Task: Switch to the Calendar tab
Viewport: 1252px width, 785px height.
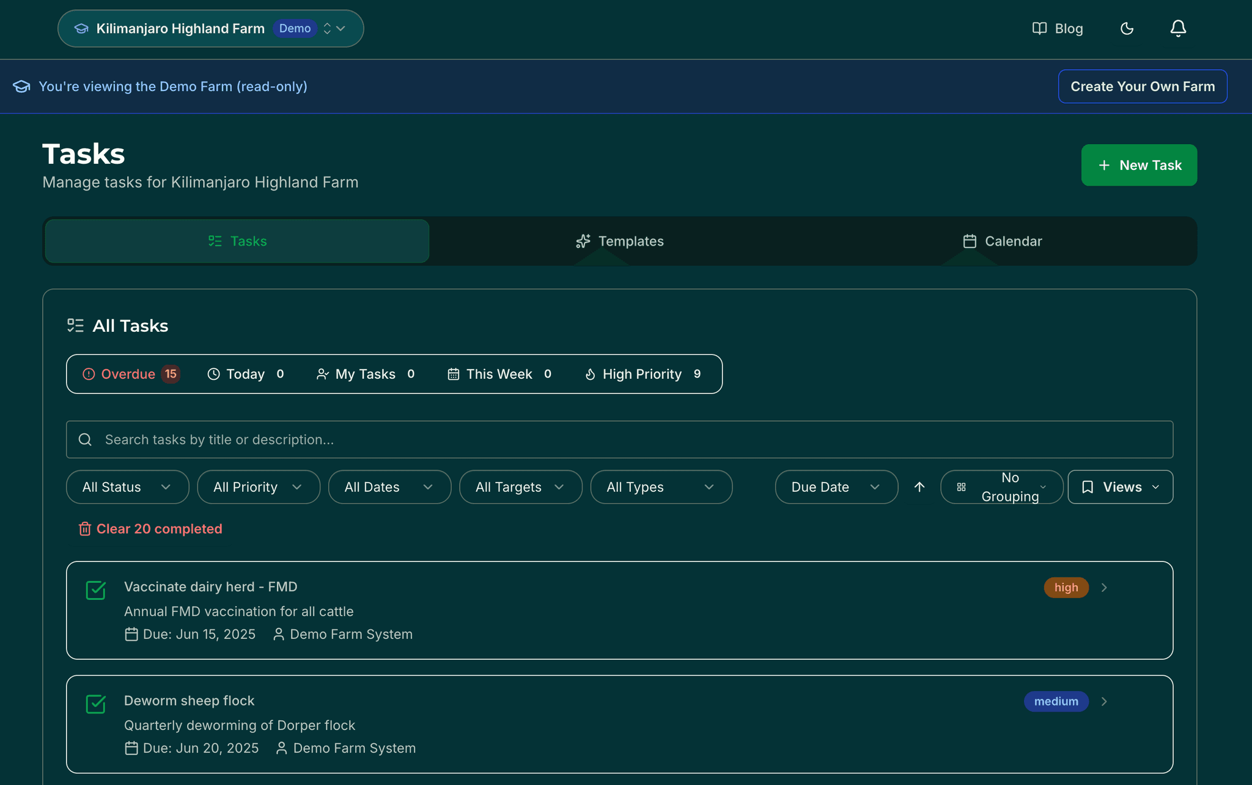Action: pos(1002,241)
